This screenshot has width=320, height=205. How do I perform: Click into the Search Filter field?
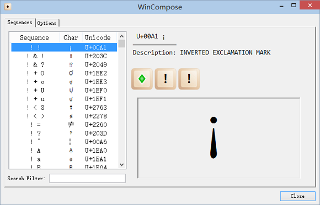[x=87, y=179]
